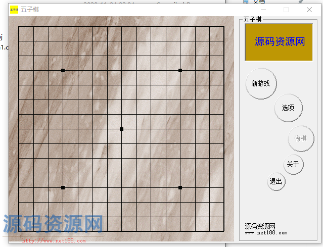323x247 pixels.
Task: Click the www.net188.com text in side panel
Action: click(266, 233)
